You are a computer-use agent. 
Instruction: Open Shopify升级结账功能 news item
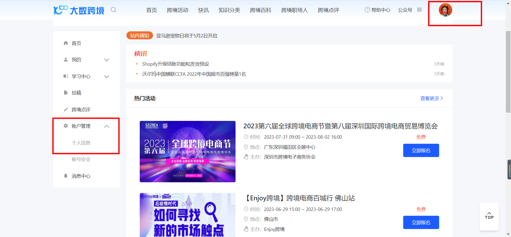pyautogui.click(x=176, y=64)
